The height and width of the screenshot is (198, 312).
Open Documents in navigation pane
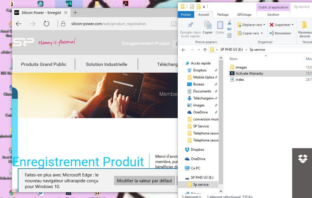point(199,91)
